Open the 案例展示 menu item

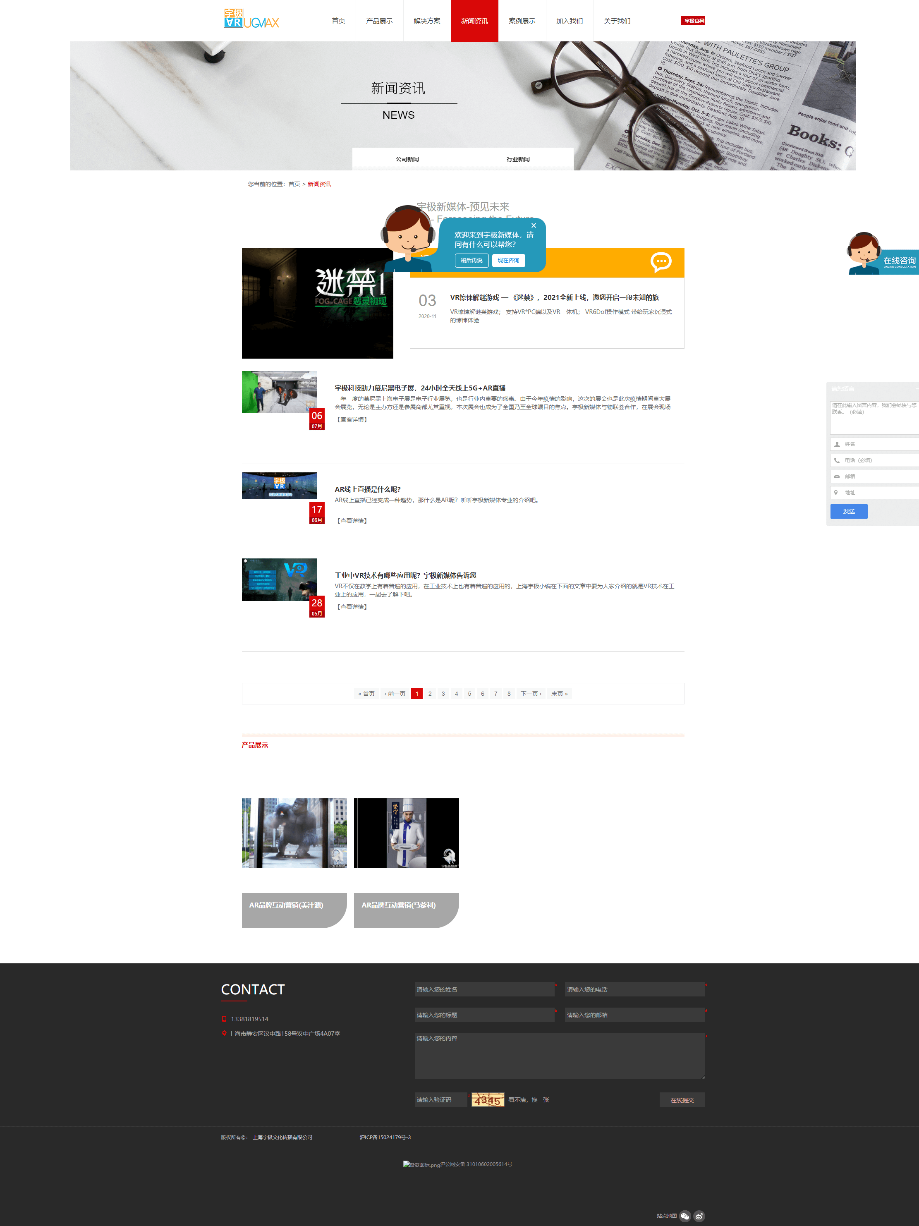click(x=522, y=21)
